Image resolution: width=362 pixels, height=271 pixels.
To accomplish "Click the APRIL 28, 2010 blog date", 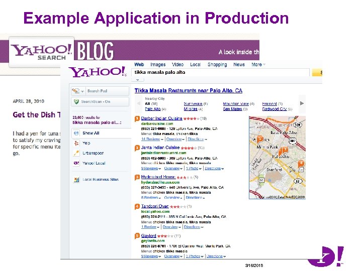I will tap(28, 101).
